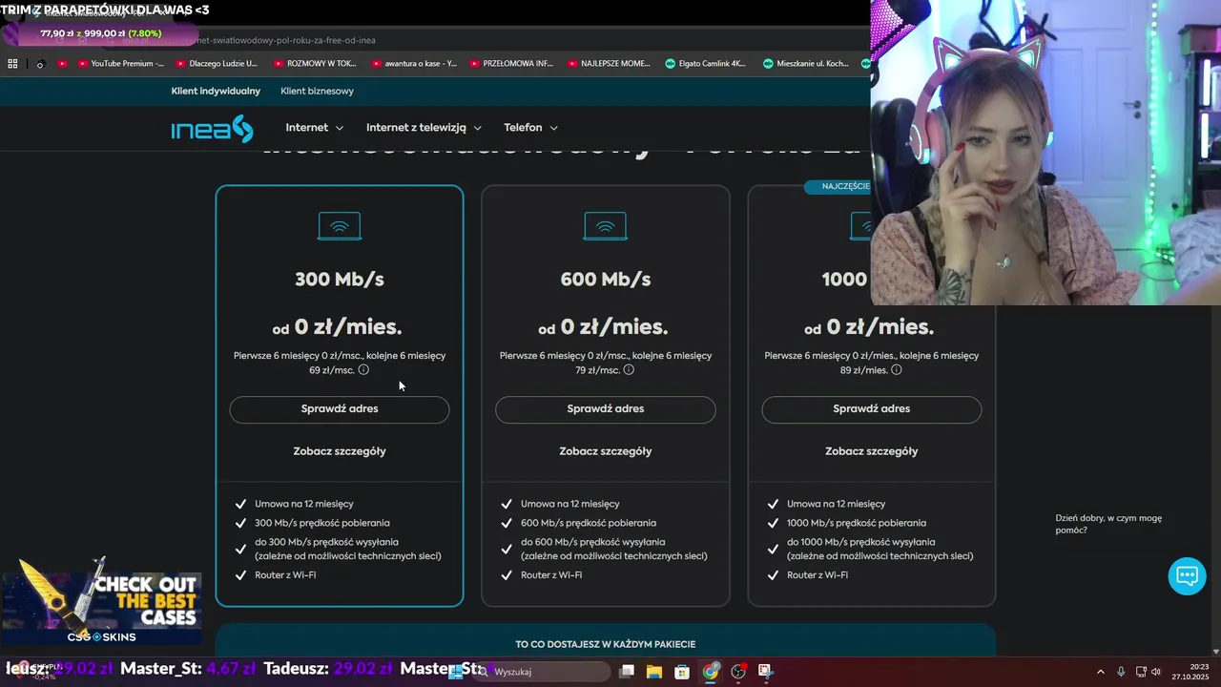The width and height of the screenshot is (1221, 687).
Task: Click "600 Mb/s prędkość pobierania" line
Action: tap(589, 523)
